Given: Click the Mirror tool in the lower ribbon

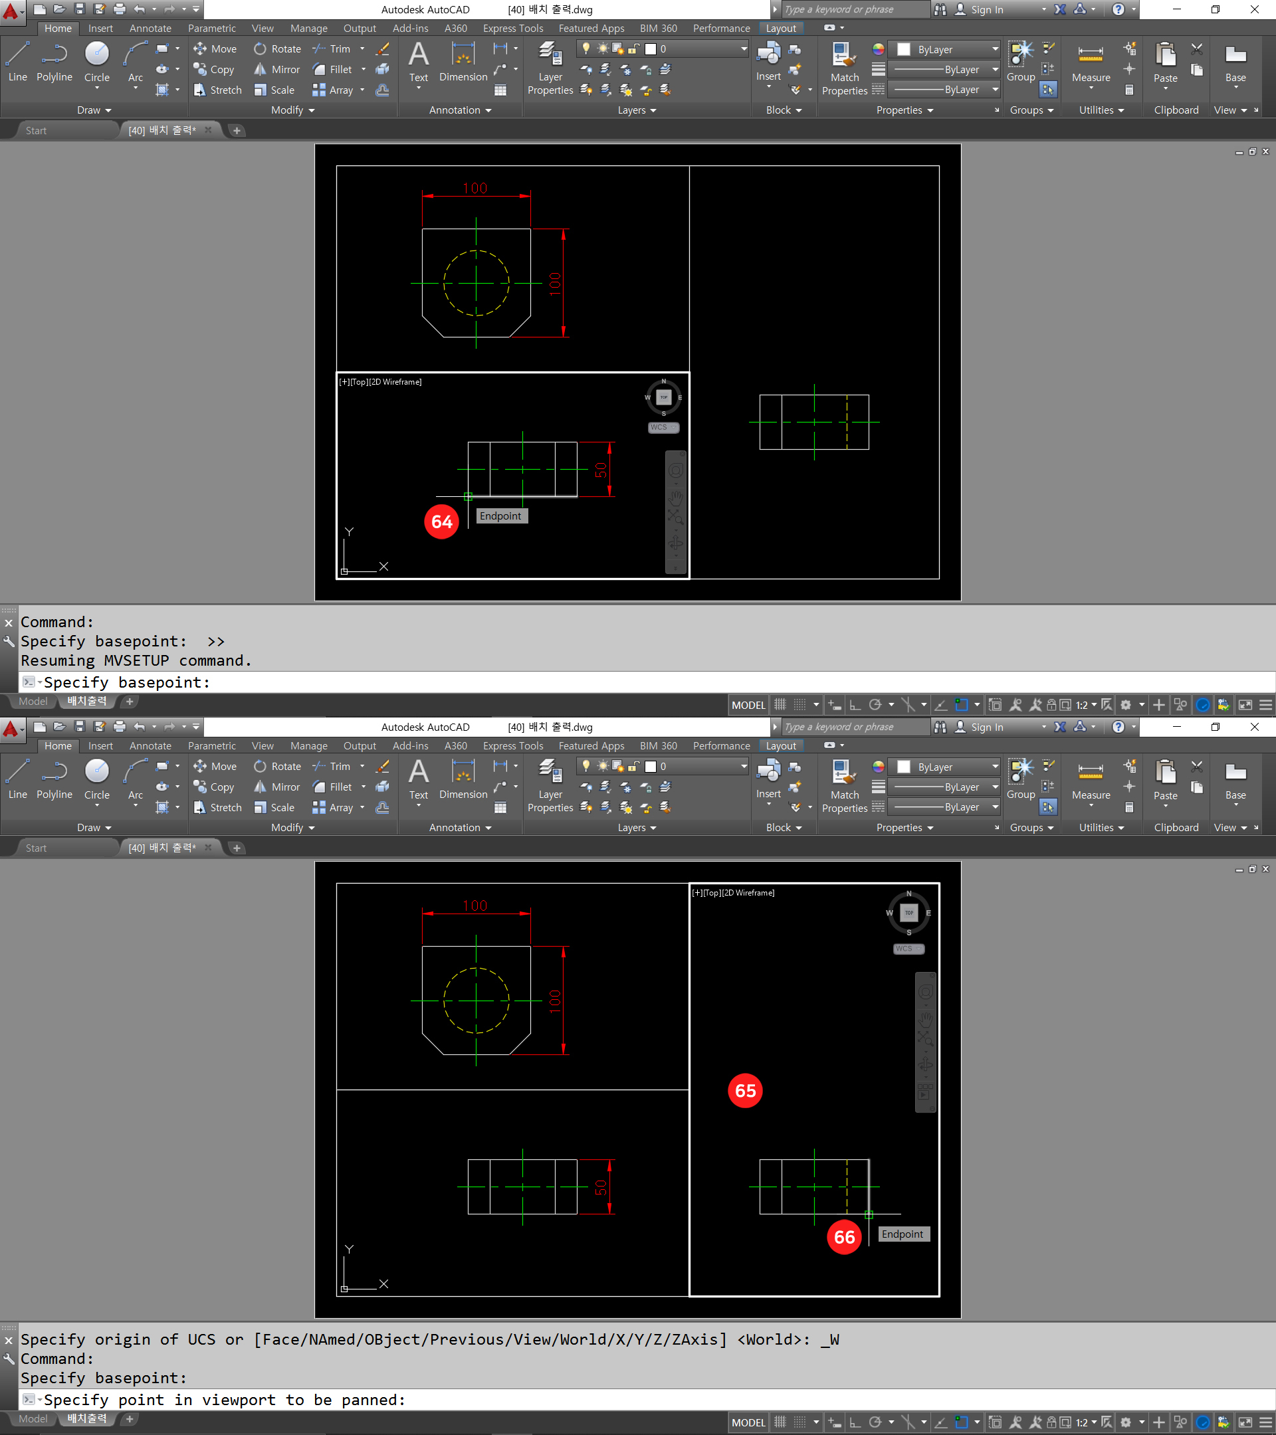Looking at the screenshot, I should (x=276, y=787).
